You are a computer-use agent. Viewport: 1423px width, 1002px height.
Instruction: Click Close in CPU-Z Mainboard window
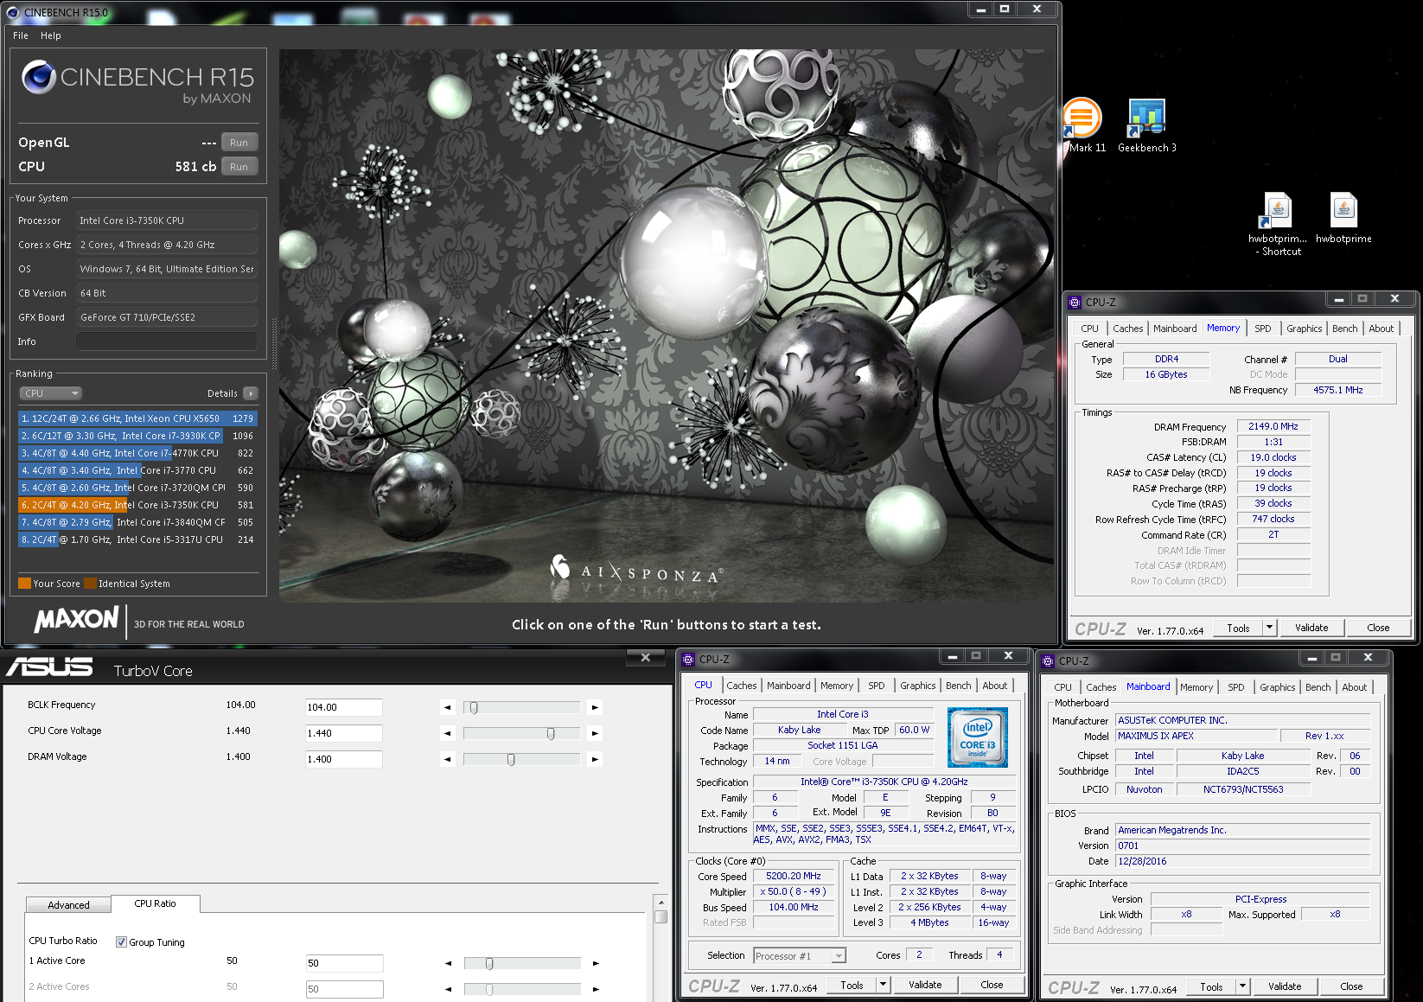click(1351, 986)
